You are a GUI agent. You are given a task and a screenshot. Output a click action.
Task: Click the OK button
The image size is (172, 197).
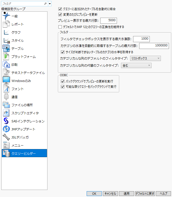pyautogui.click(x=94, y=193)
